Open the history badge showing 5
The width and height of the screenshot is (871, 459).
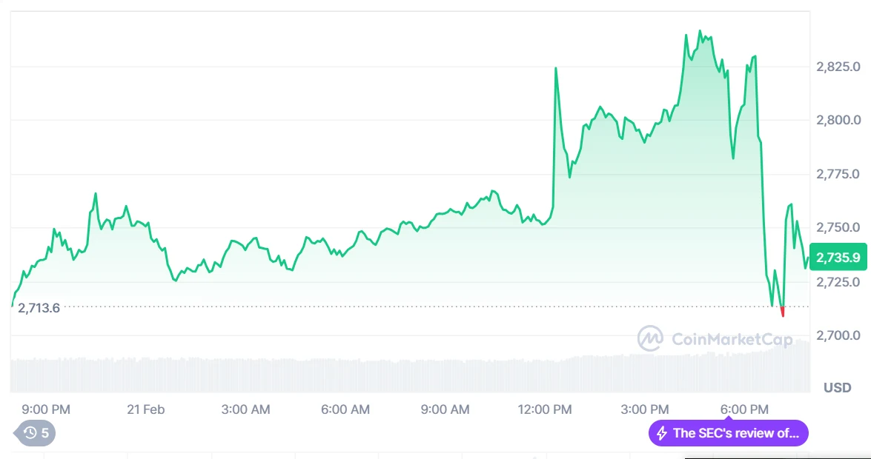(x=35, y=433)
